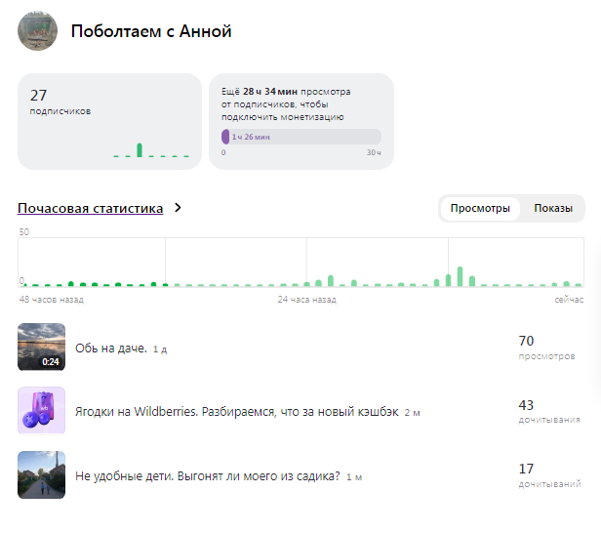This screenshot has width=601, height=533.
Task: Click the 70 просмотров counter
Action: (546, 347)
